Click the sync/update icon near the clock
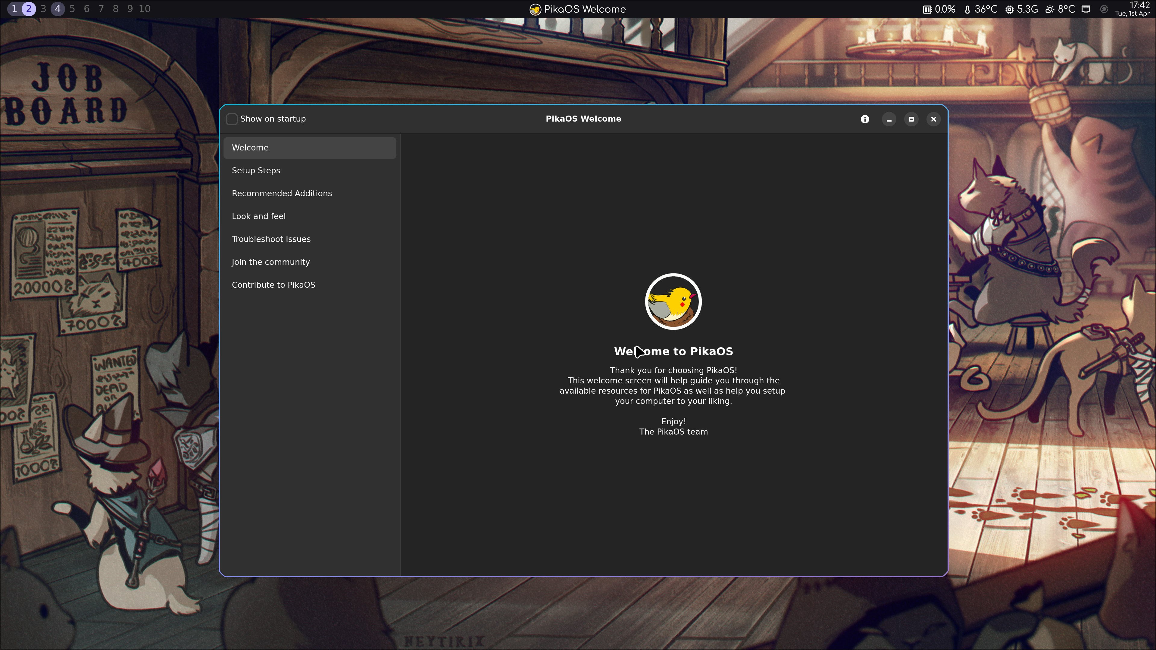The height and width of the screenshot is (650, 1156). 1104,8
